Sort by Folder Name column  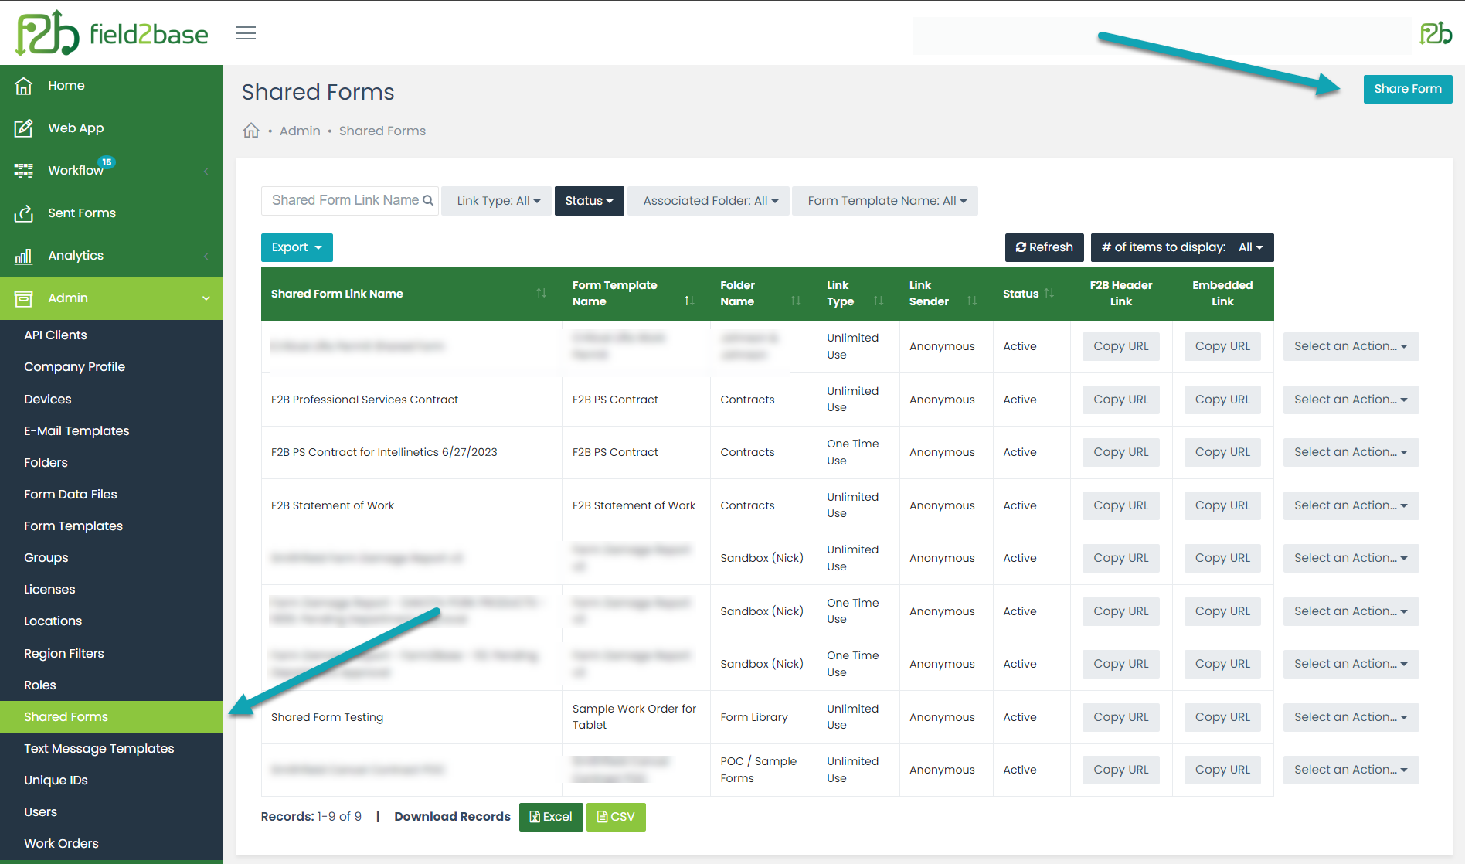click(x=796, y=301)
